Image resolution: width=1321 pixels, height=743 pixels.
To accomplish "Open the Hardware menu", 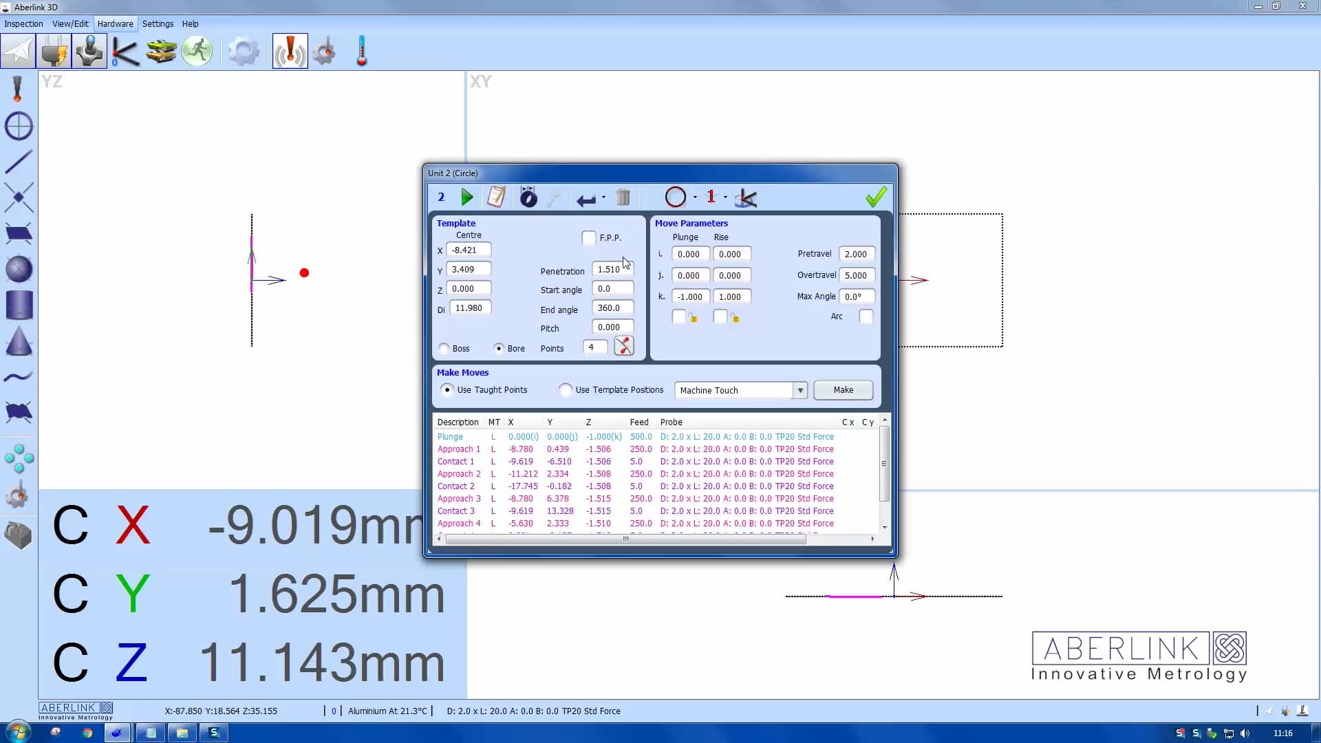I will pos(115,23).
